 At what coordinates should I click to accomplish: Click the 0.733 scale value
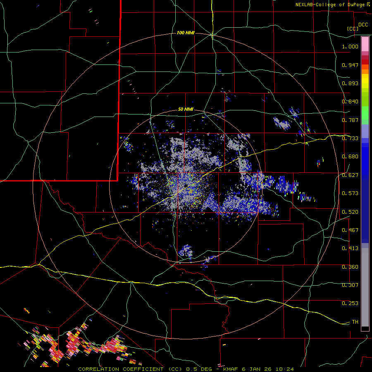(350, 138)
